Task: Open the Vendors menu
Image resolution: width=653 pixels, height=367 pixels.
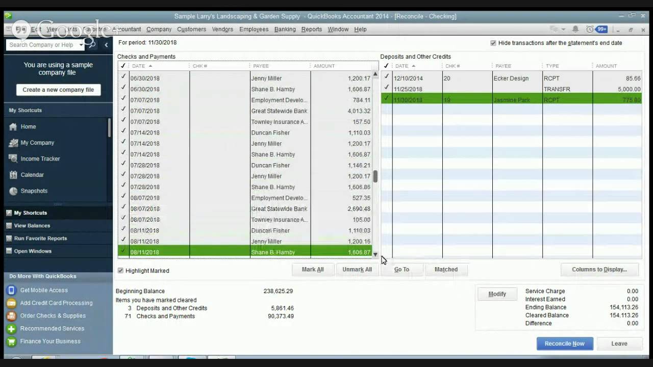Action: coord(222,30)
